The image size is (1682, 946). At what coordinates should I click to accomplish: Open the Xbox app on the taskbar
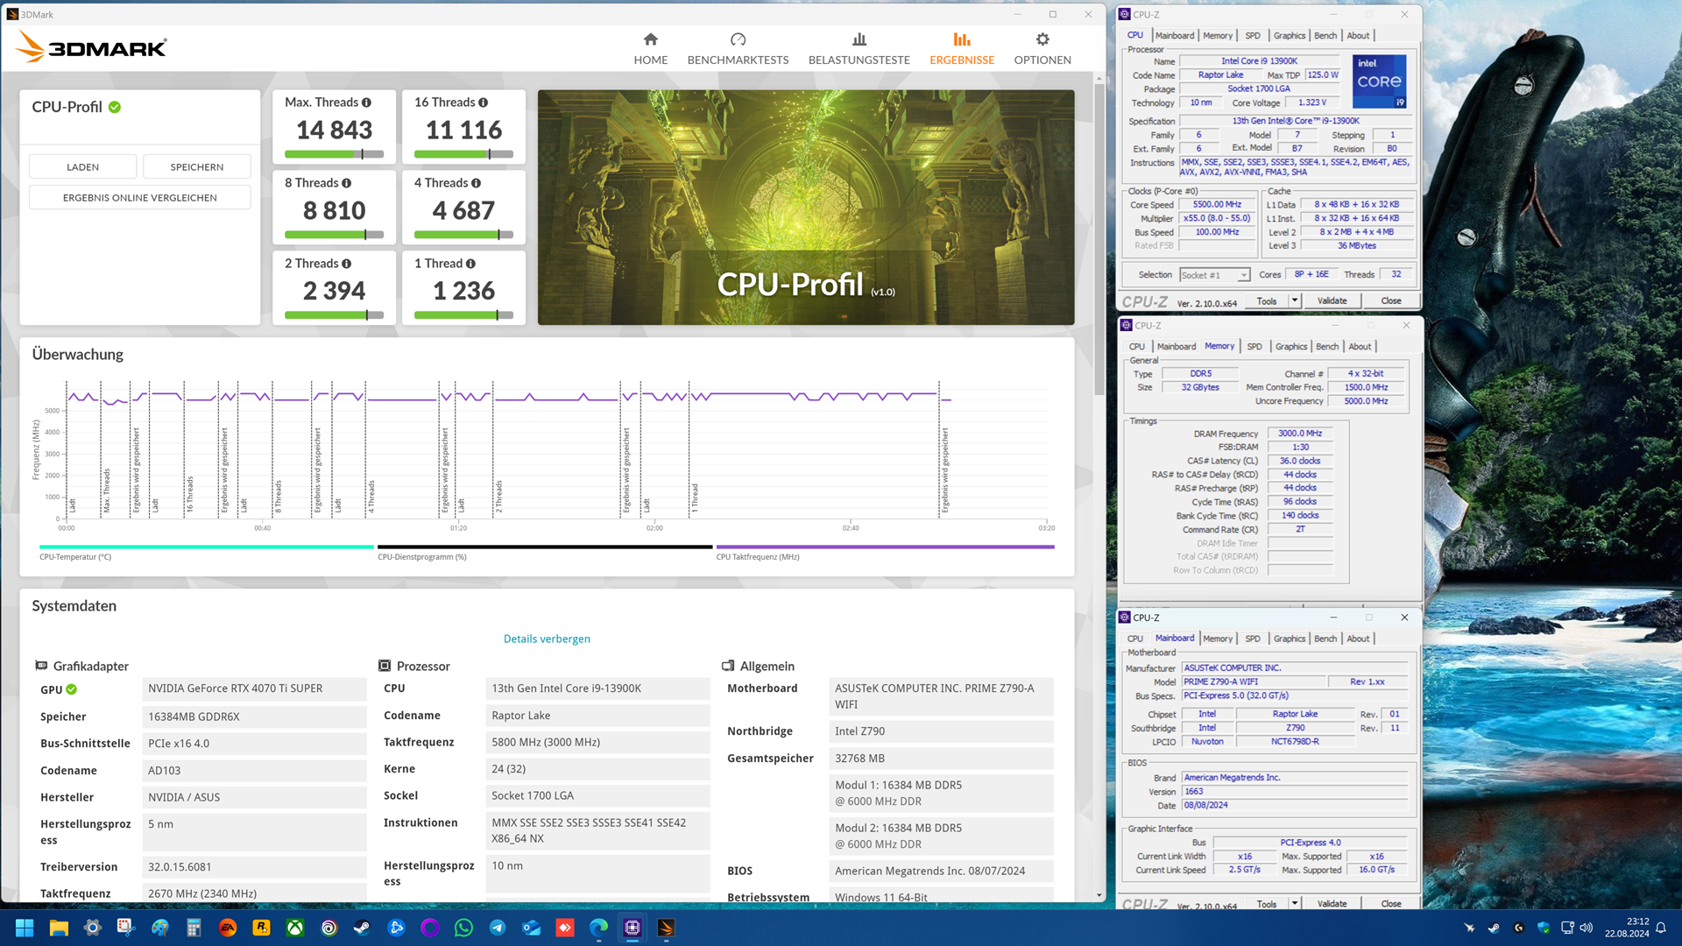pyautogui.click(x=295, y=928)
